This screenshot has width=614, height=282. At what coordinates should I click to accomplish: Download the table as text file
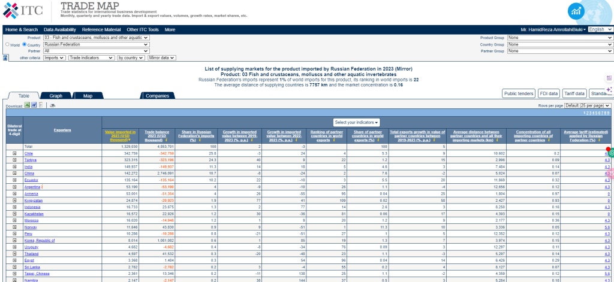point(41,105)
